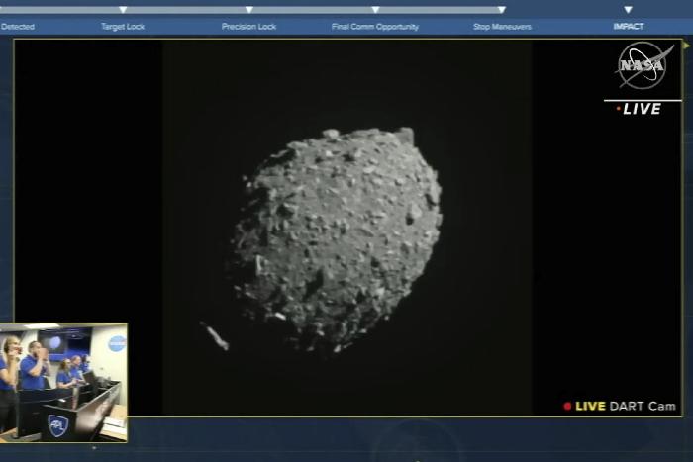Select the Stop Maneuvers milestone label
693x462 pixels.
point(502,27)
